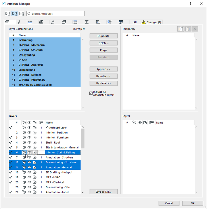Toggle 3D wireframe icon for MEP - Electrical
The height and width of the screenshot is (209, 207).
click(35, 182)
